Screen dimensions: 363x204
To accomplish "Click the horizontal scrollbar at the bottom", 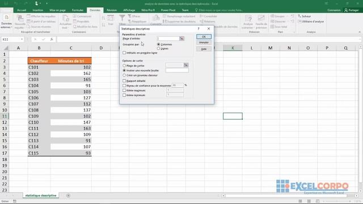I will (286, 195).
